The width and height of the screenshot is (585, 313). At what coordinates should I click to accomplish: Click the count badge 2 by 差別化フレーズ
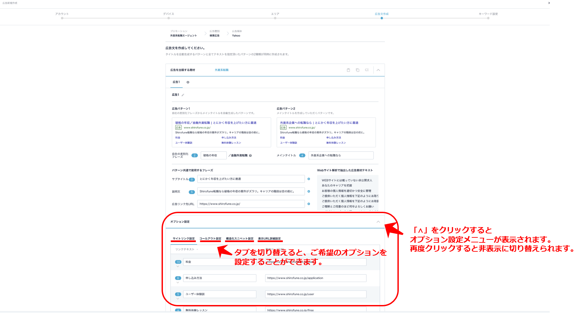point(195,156)
